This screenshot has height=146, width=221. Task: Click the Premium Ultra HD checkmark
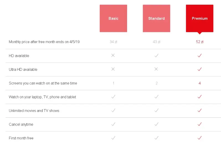(x=200, y=69)
